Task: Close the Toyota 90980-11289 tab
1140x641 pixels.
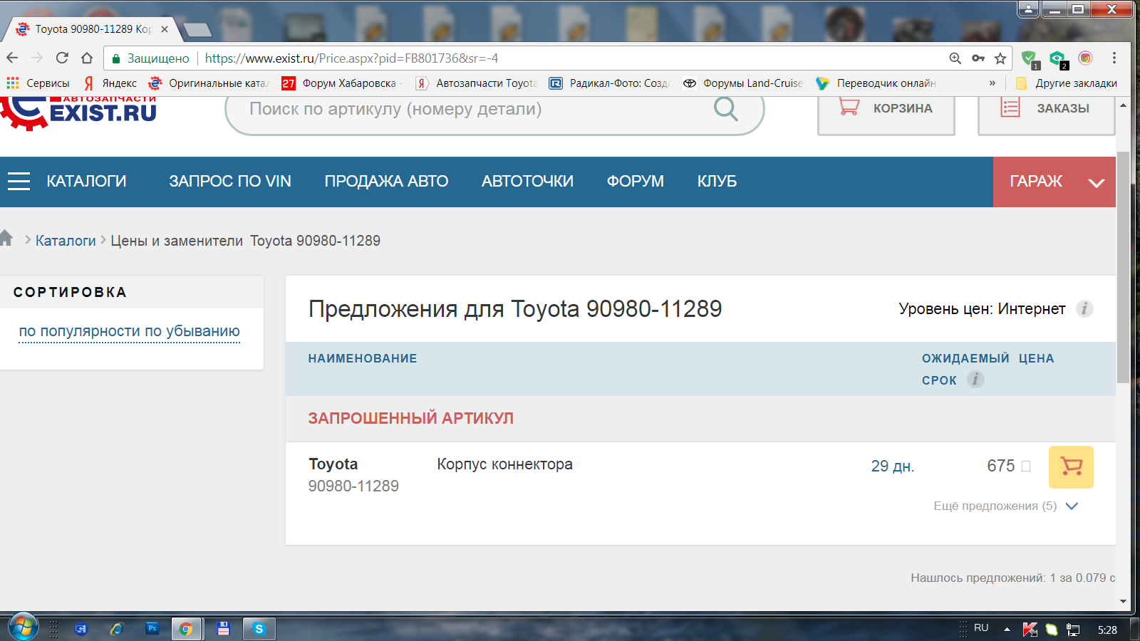Action: click(x=165, y=29)
